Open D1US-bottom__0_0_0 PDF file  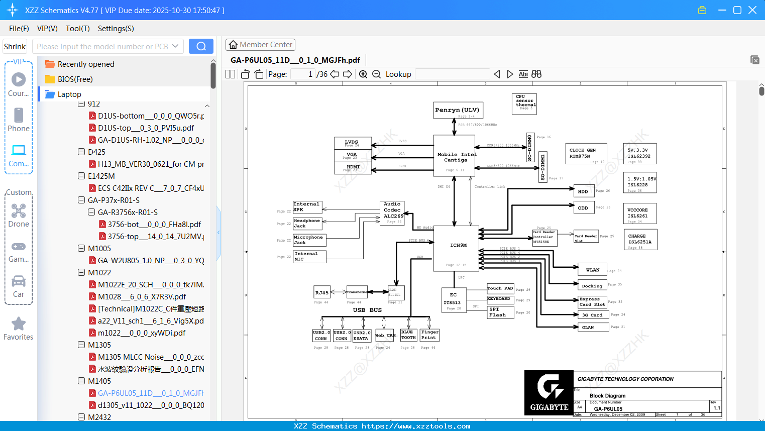click(147, 116)
